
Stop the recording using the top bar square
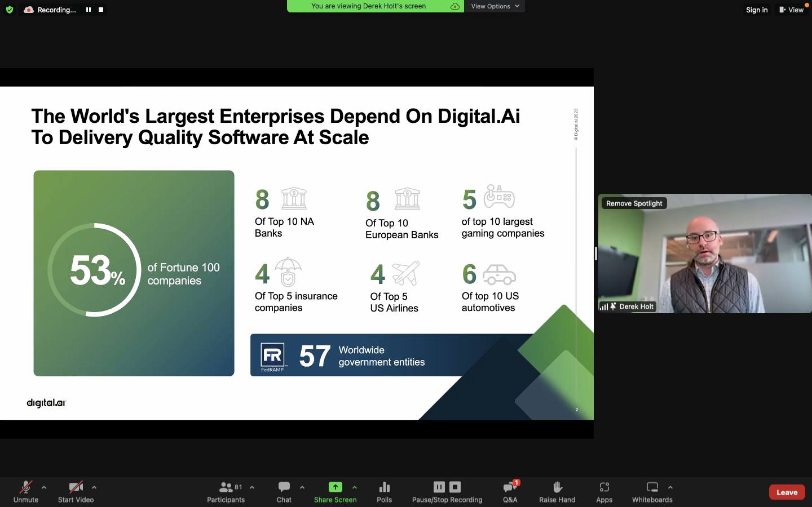pos(101,10)
